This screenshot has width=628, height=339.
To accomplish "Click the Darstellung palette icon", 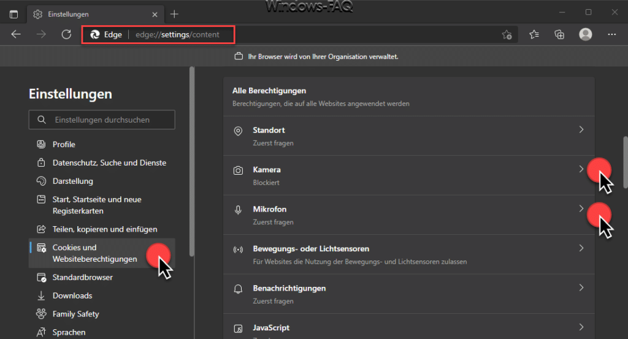I will point(41,181).
